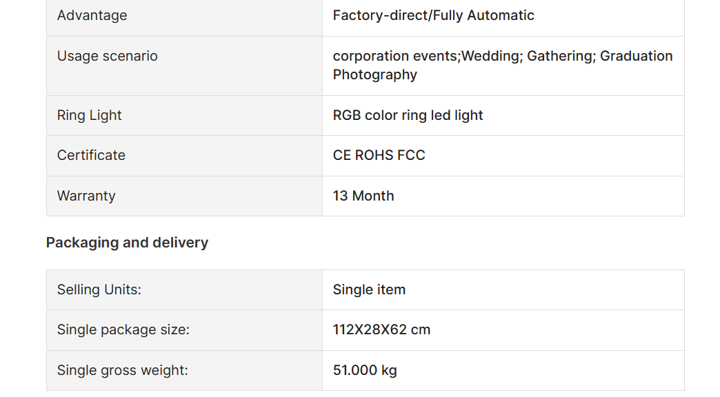This screenshot has width=720, height=397.
Task: Click the Ring Light label
Action: pos(89,115)
